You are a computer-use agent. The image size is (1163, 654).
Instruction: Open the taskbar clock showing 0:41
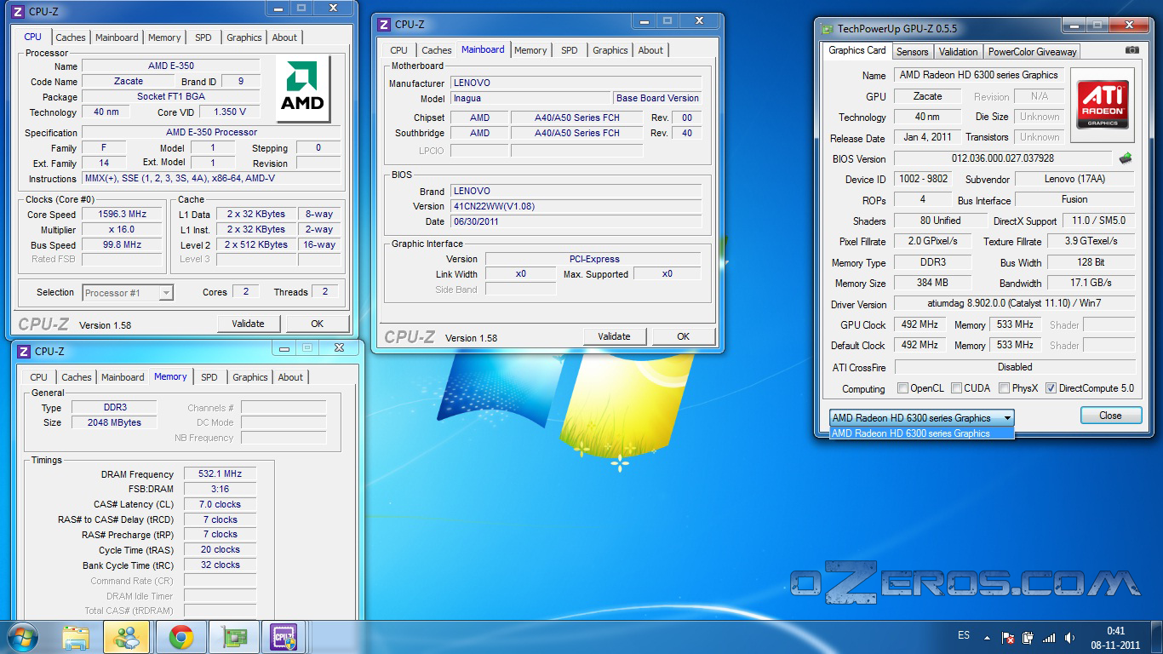click(1115, 637)
